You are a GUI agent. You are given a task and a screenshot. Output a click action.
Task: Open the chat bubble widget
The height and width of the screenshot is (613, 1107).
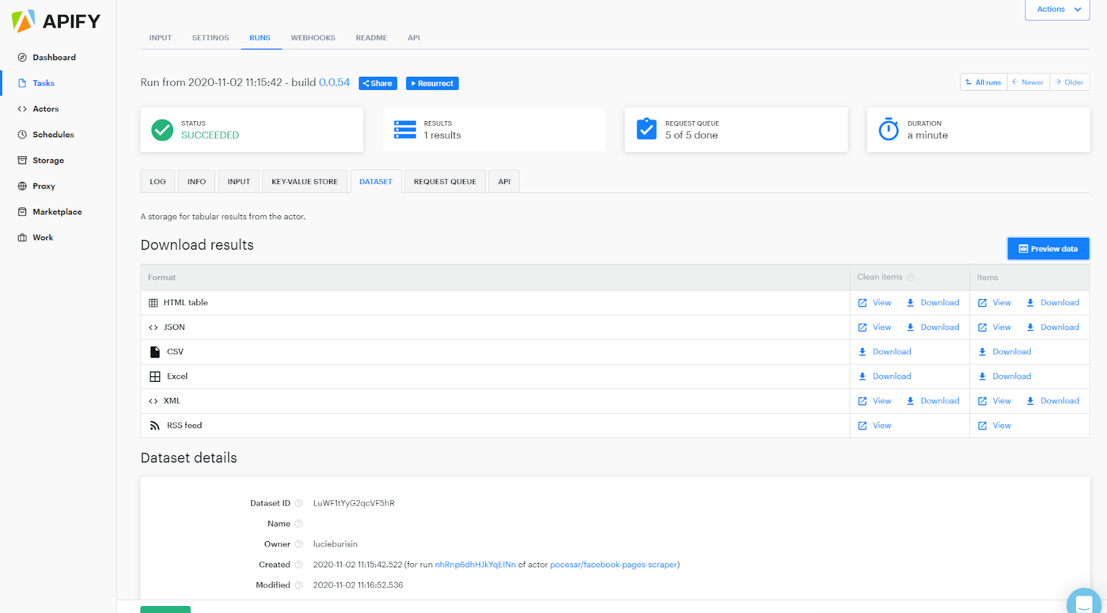pyautogui.click(x=1084, y=603)
